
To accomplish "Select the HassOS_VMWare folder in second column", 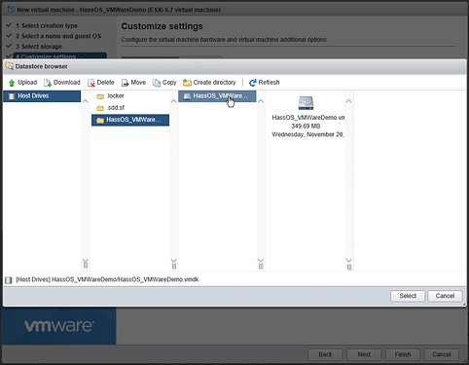I will click(130, 120).
